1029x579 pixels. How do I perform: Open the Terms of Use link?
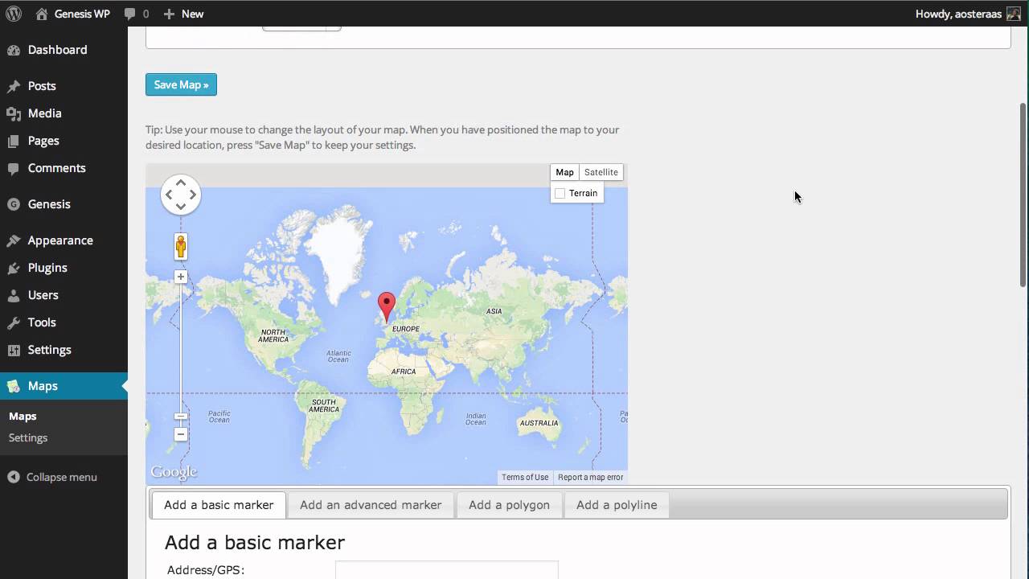pyautogui.click(x=525, y=477)
